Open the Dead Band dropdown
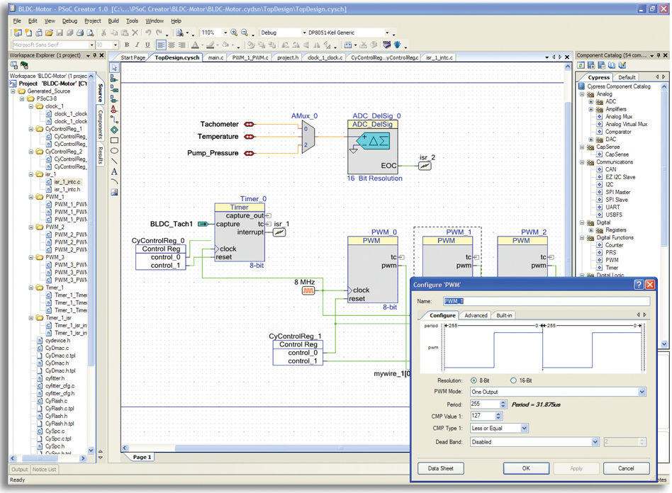The height and width of the screenshot is (493, 672). click(595, 441)
